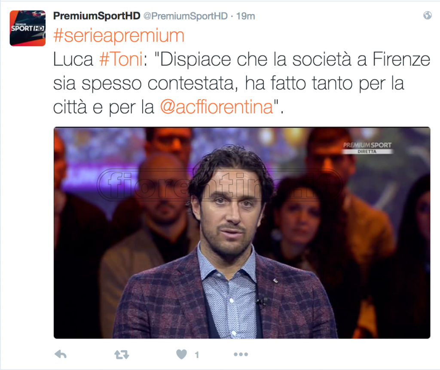Open the 19m timestamp link
This screenshot has width=440, height=370.
click(x=245, y=16)
